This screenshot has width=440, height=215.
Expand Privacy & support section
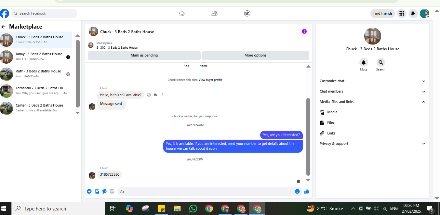372,144
